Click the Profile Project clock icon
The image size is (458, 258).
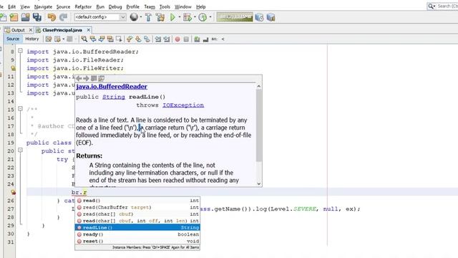pyautogui.click(x=203, y=17)
